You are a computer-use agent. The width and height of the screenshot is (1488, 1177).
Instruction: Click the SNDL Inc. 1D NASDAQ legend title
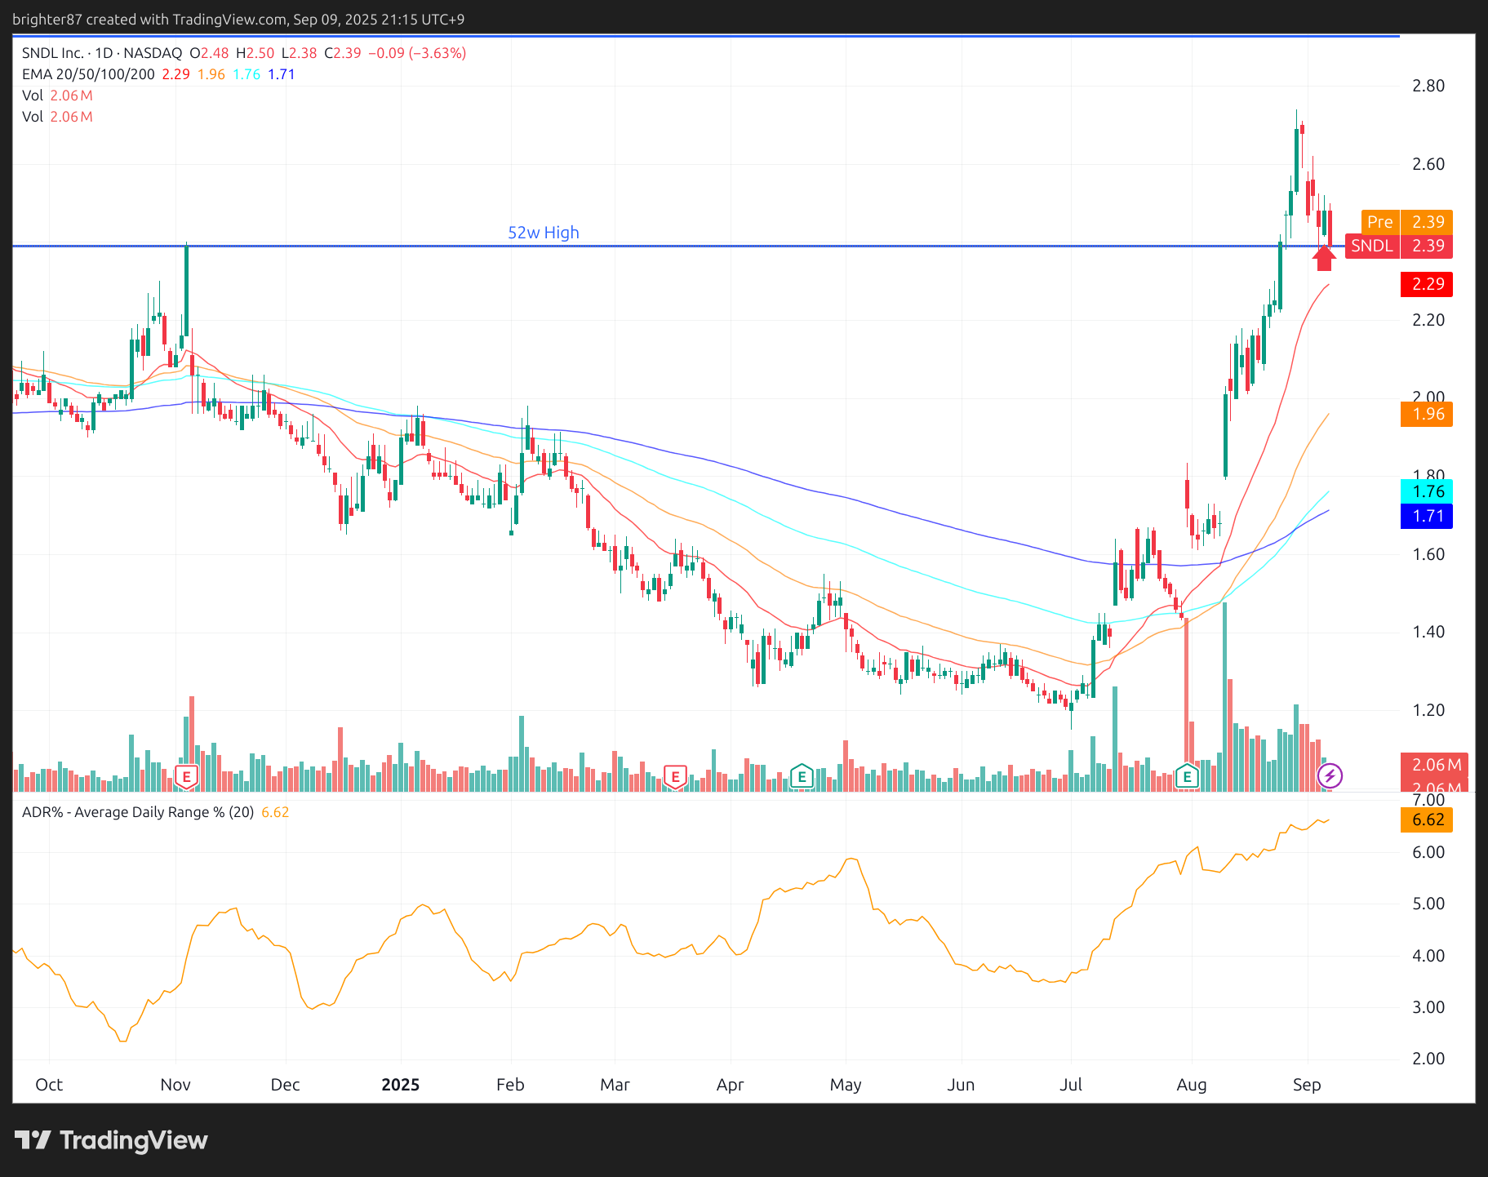click(x=102, y=53)
